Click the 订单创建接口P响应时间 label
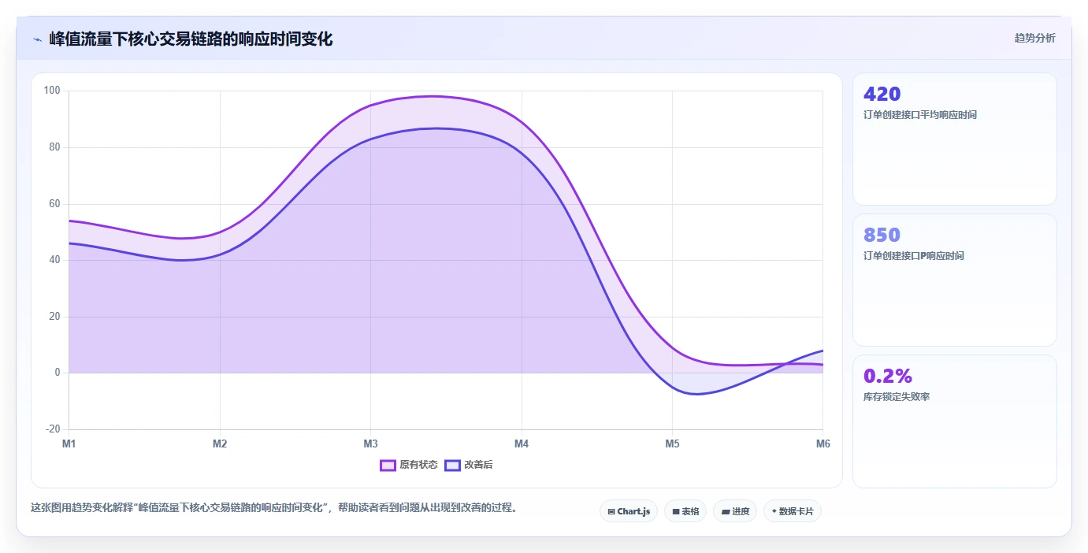 pos(914,256)
